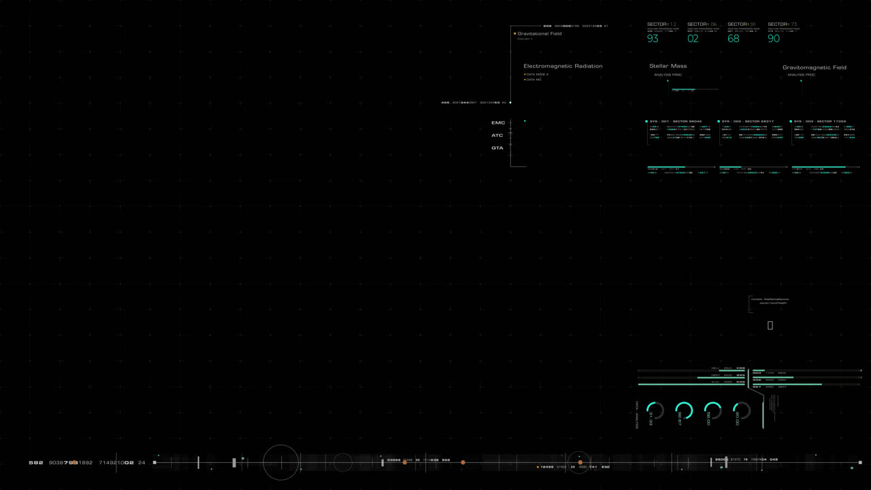The image size is (871, 490).
Task: Click the longest teal progress bar in analysis panel
Action: pos(691,384)
